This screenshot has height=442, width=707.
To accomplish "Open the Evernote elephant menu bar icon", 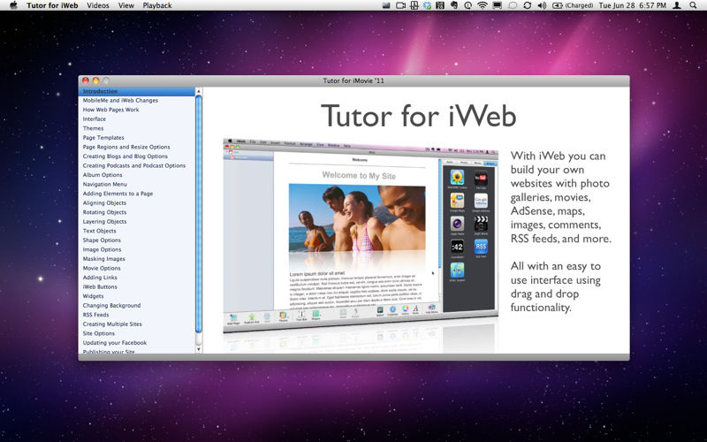I will (x=454, y=5).
